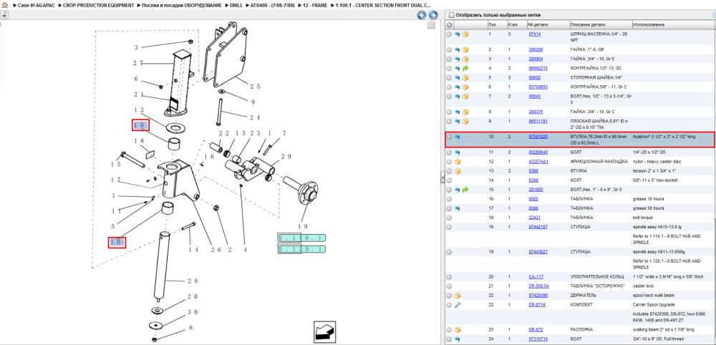The image size is (716, 345).
Task: Click the diagram print/export arrow icon
Action: pos(325,331)
